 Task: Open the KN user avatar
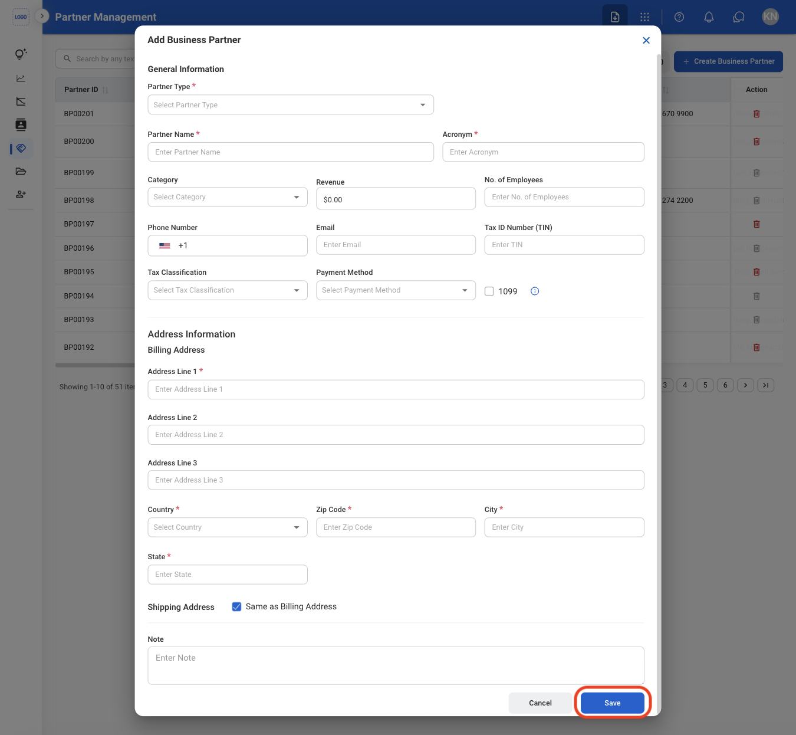tap(770, 17)
